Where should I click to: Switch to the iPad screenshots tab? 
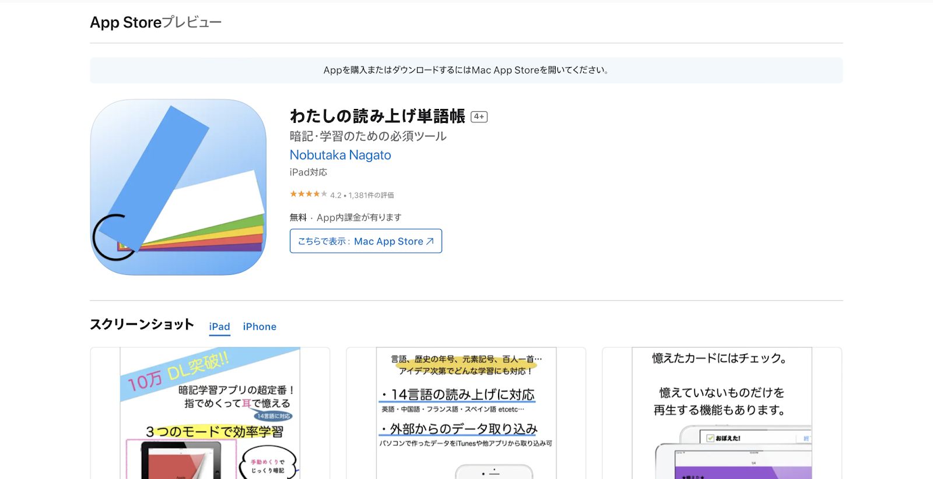tap(220, 327)
